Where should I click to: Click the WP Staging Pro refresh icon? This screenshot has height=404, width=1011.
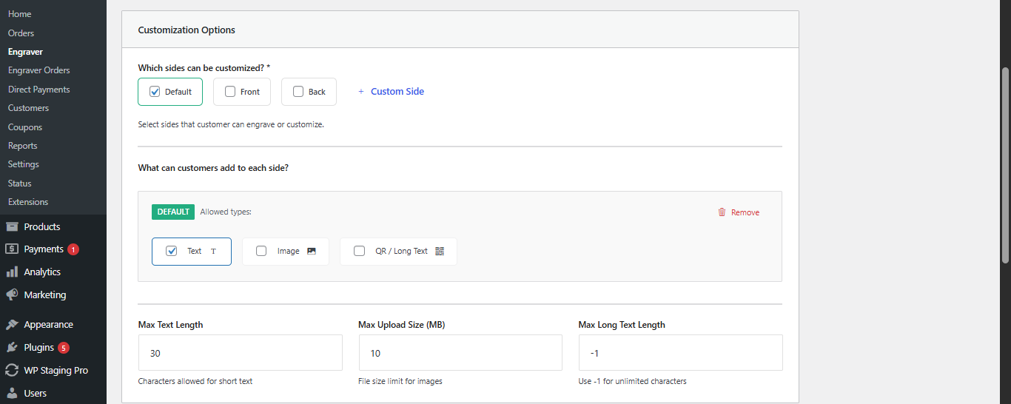12,371
